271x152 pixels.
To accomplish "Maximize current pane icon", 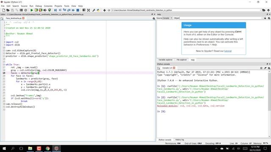I will (x=84, y=10).
